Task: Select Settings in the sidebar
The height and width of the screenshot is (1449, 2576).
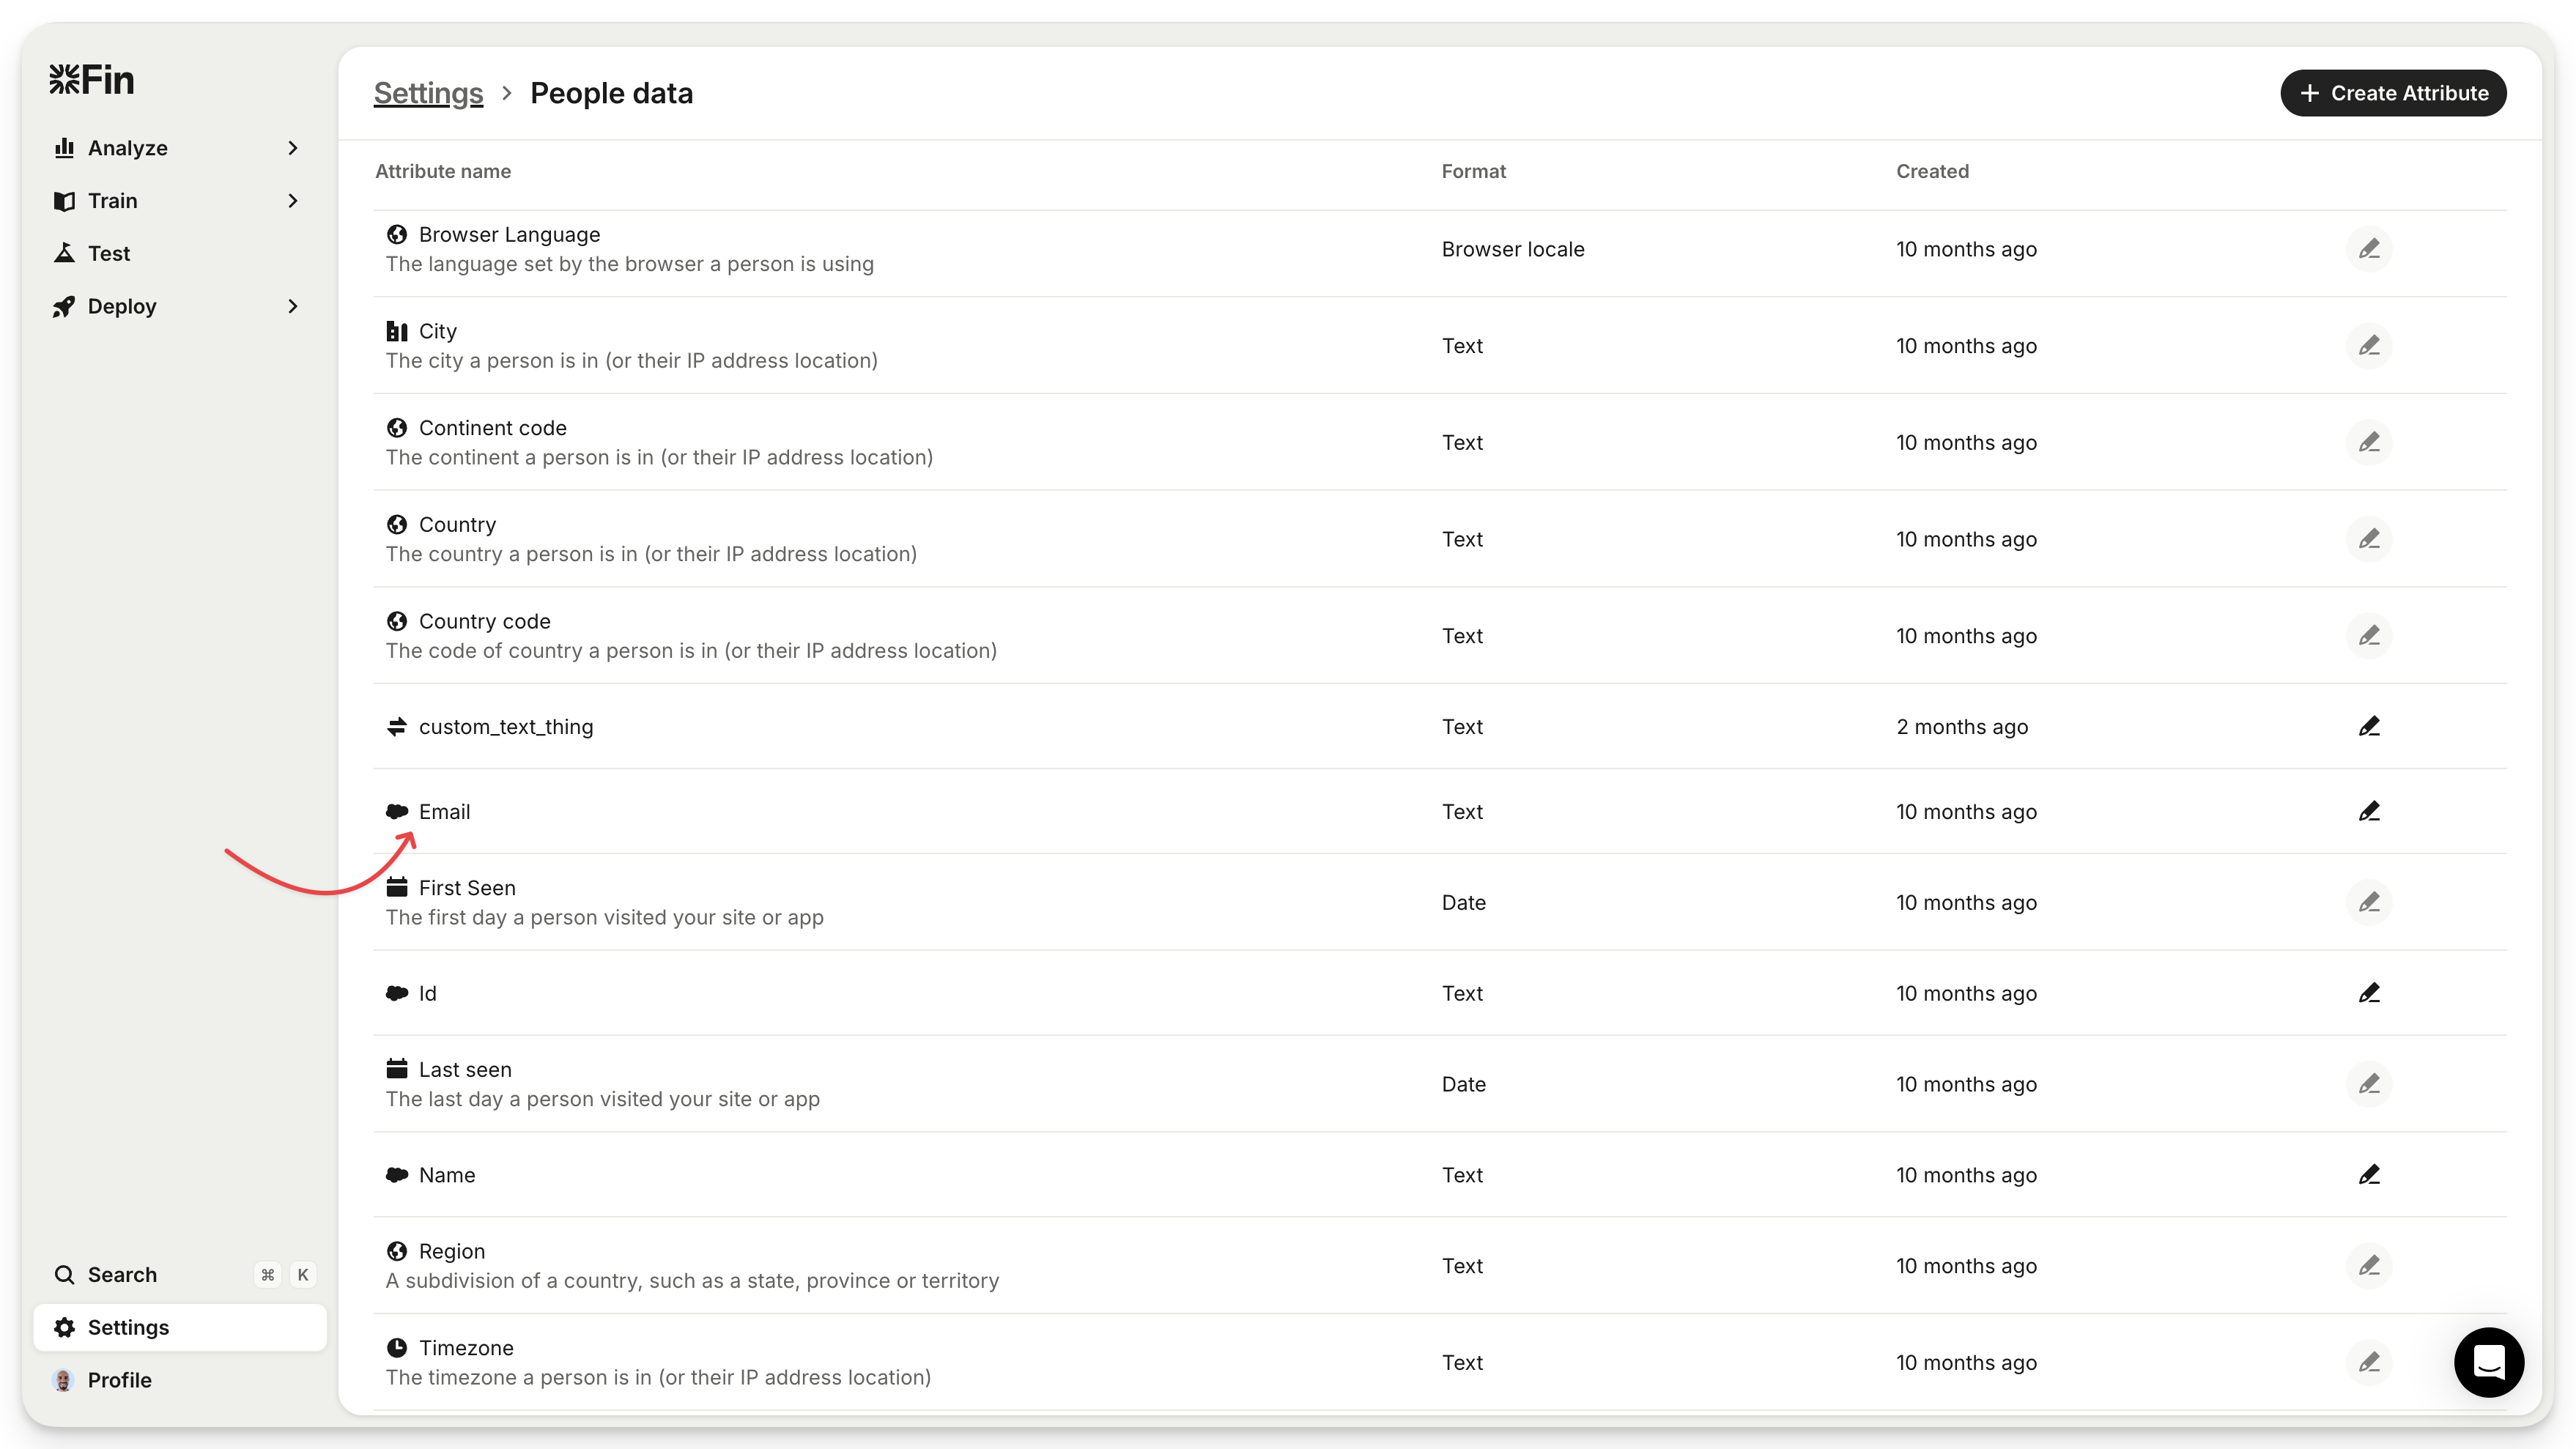Action: tap(128, 1327)
